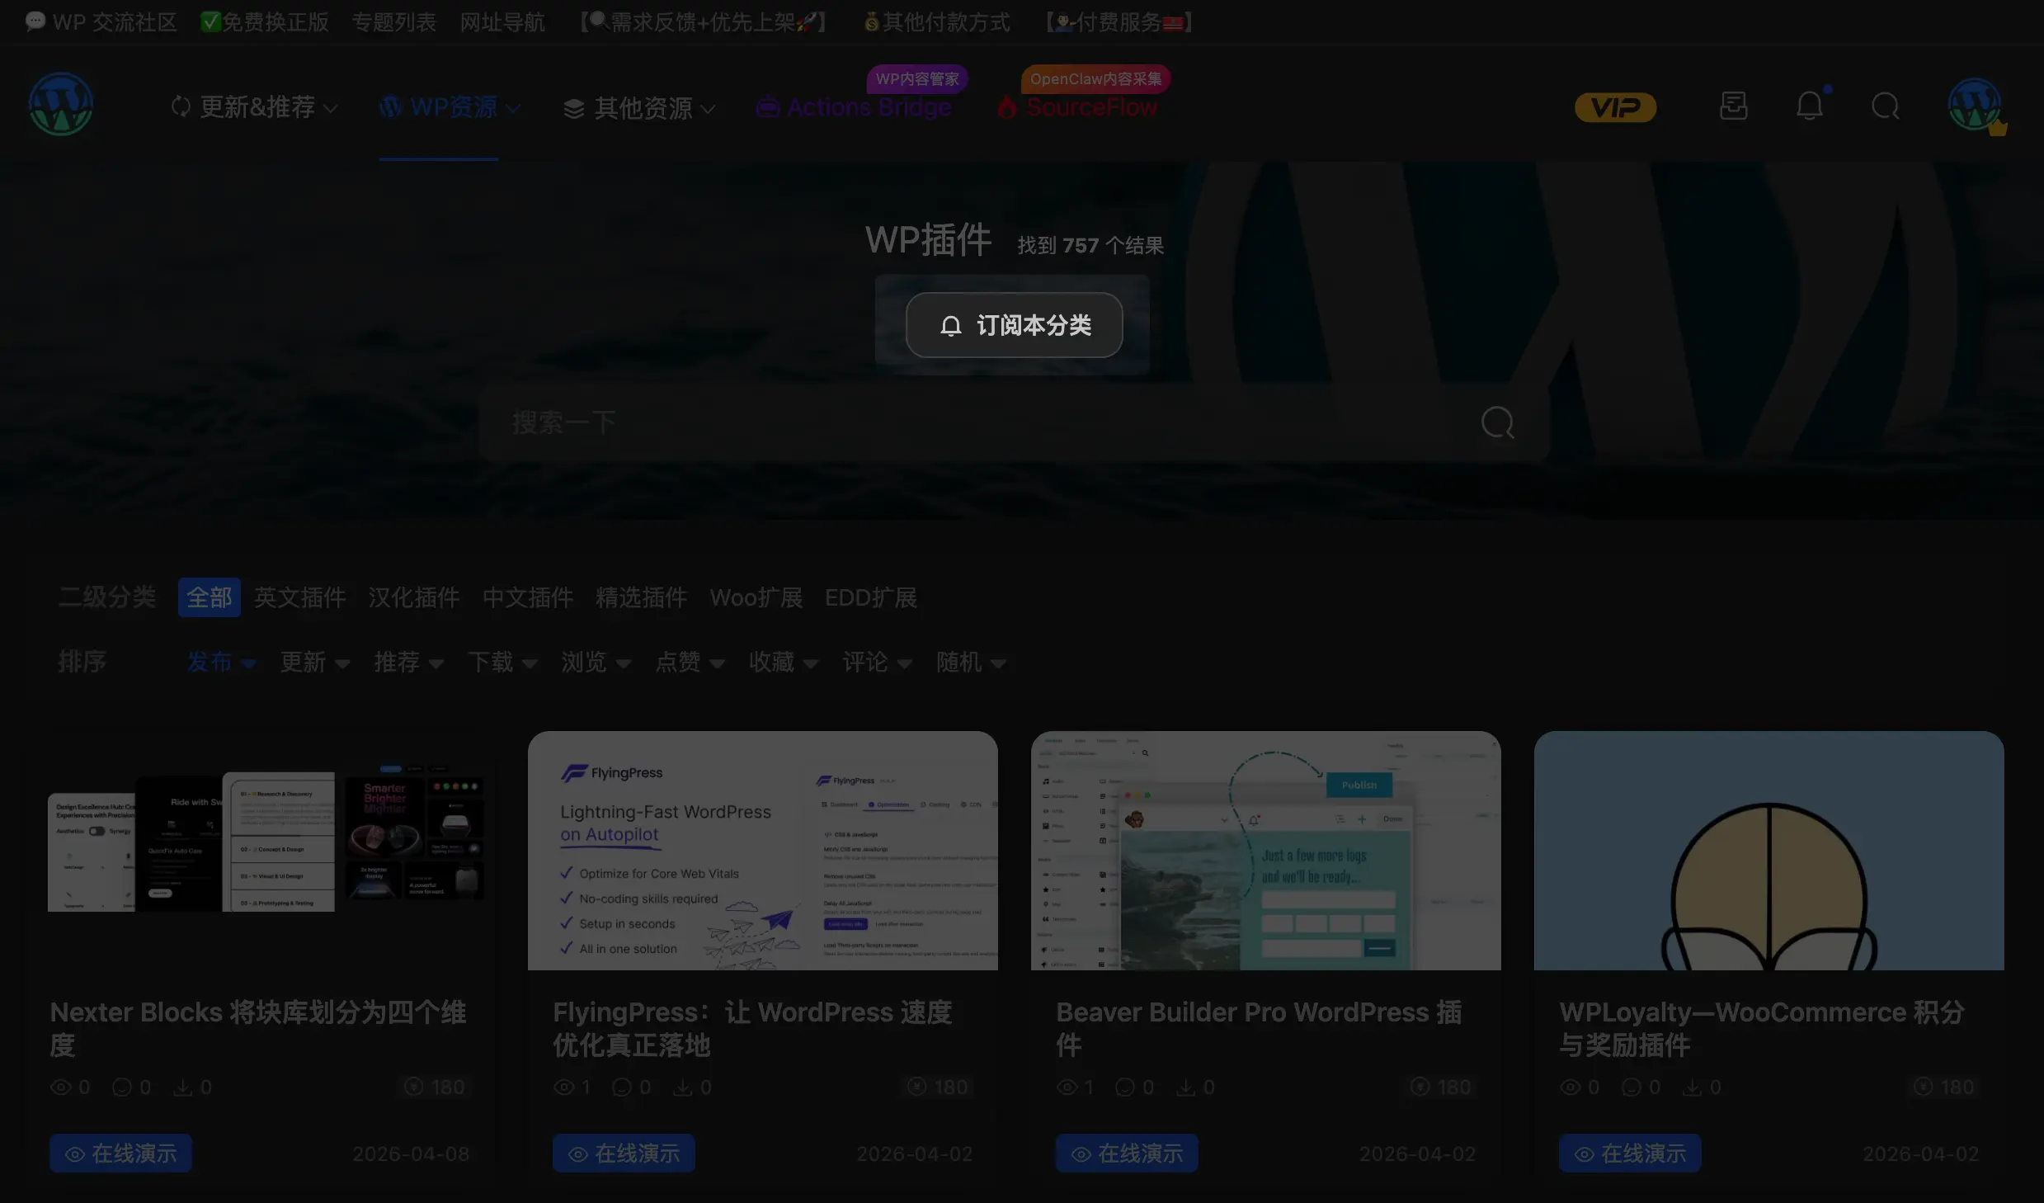2044x1203 pixels.
Task: Click comment icon on WPLoyalty card
Action: pyautogui.click(x=1632, y=1087)
